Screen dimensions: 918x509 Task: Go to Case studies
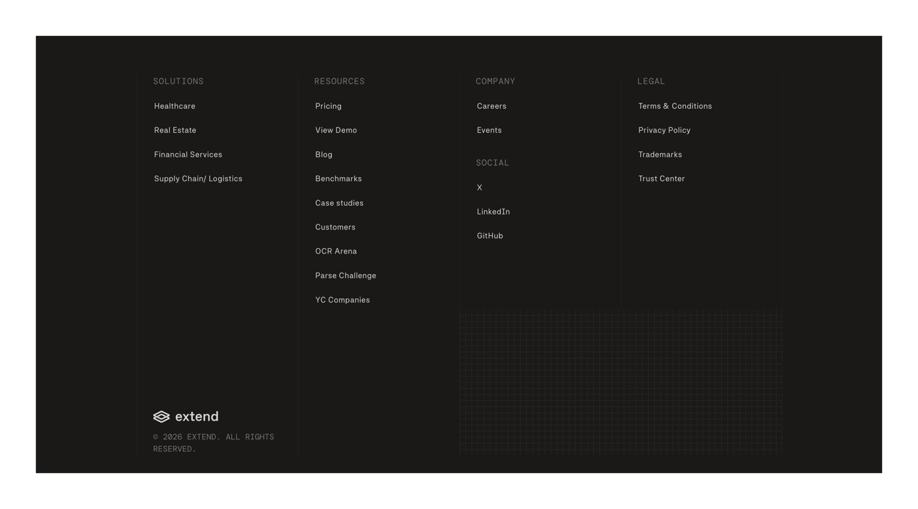(340, 203)
